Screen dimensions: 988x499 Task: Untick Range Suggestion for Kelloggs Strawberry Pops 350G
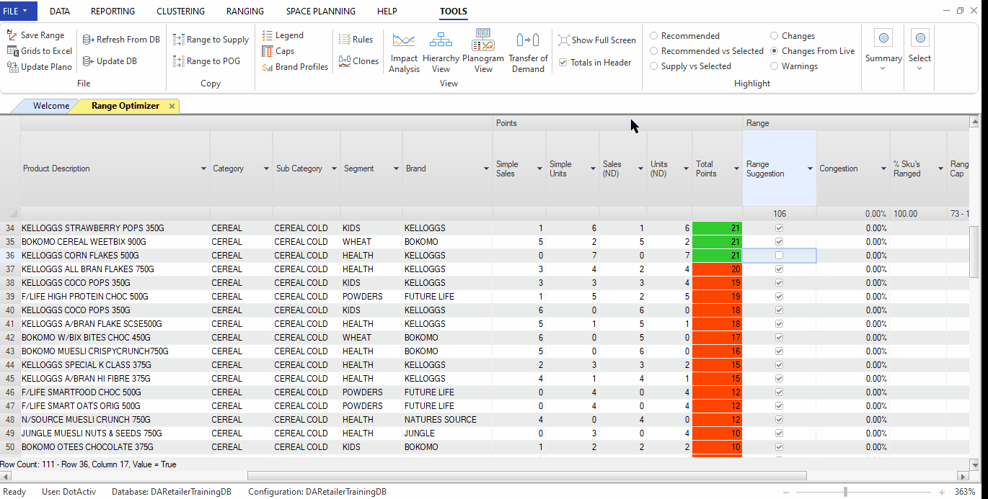(779, 228)
